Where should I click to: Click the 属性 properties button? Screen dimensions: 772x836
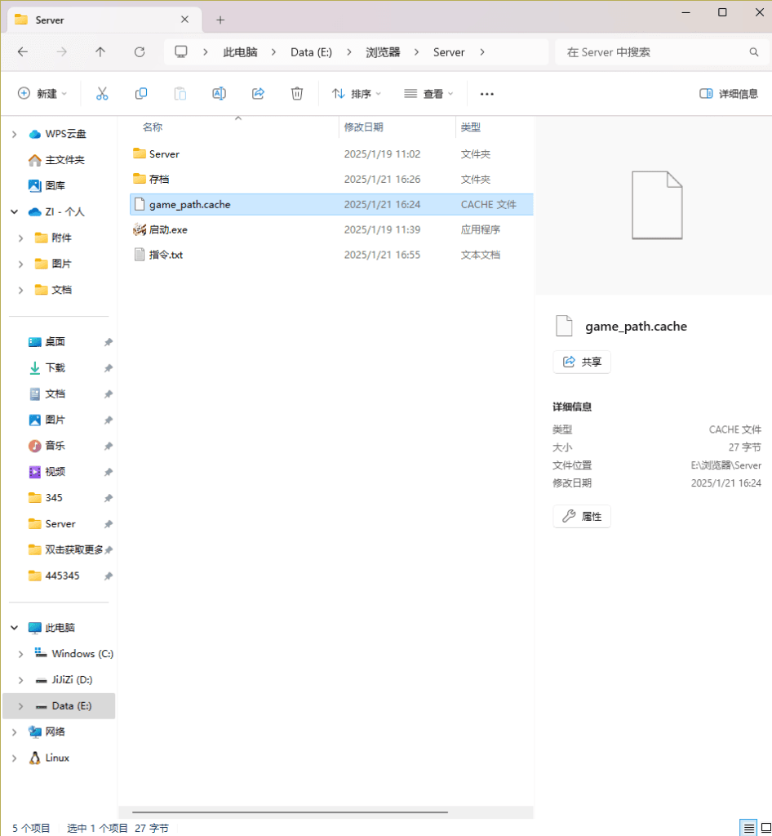pos(582,517)
